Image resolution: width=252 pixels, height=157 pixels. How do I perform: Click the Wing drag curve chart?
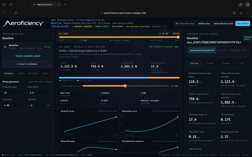point(150,122)
